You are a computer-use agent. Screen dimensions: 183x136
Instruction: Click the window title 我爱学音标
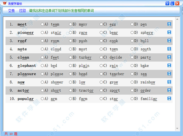click(x=15, y=4)
